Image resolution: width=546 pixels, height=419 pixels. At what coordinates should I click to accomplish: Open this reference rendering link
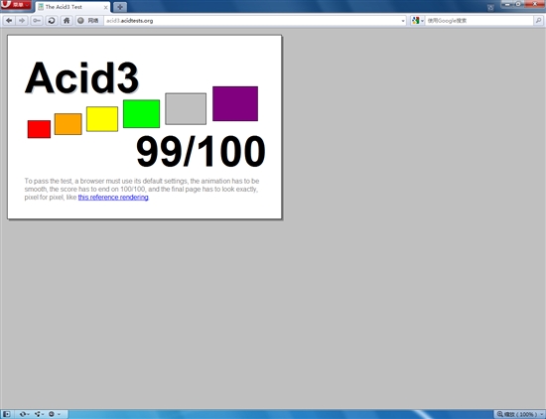point(113,198)
